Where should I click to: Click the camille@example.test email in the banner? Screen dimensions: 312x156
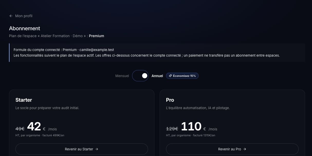click(97, 50)
